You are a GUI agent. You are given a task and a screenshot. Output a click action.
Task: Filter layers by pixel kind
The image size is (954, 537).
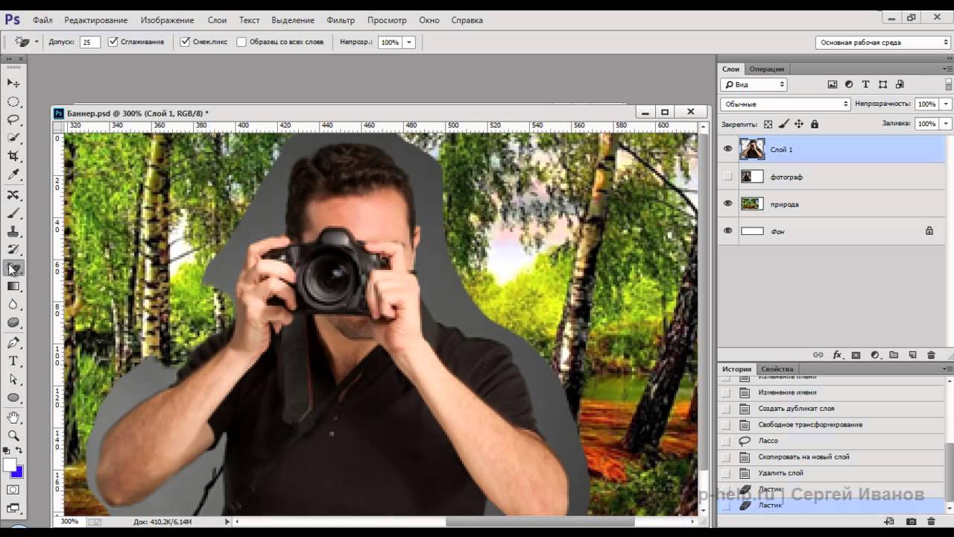pyautogui.click(x=833, y=84)
